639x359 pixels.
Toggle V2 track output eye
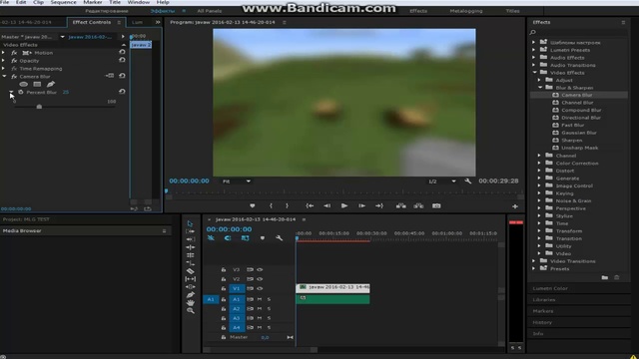pos(260,279)
